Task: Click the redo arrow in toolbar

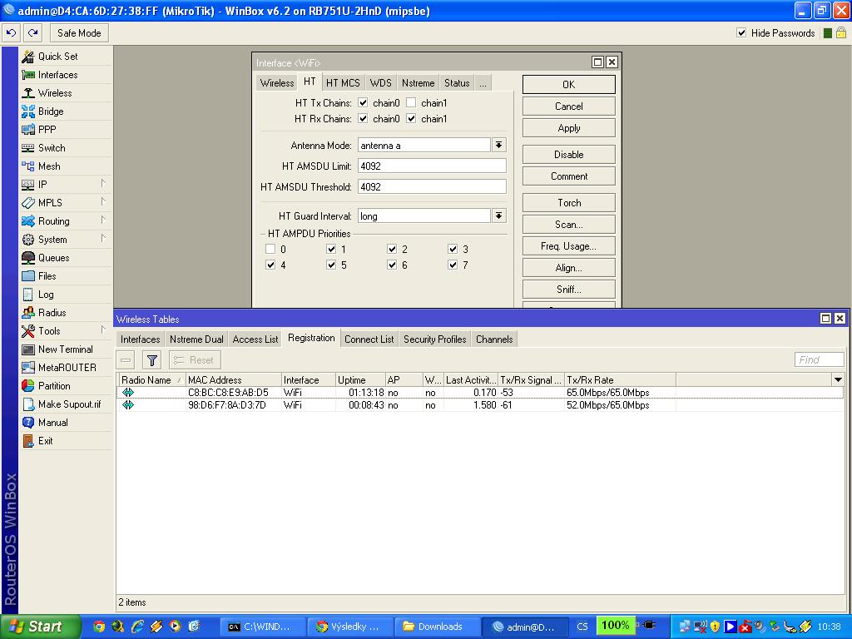Action: [32, 33]
